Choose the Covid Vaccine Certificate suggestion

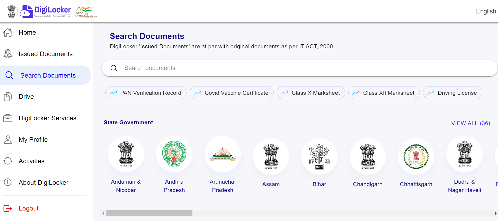pos(232,93)
